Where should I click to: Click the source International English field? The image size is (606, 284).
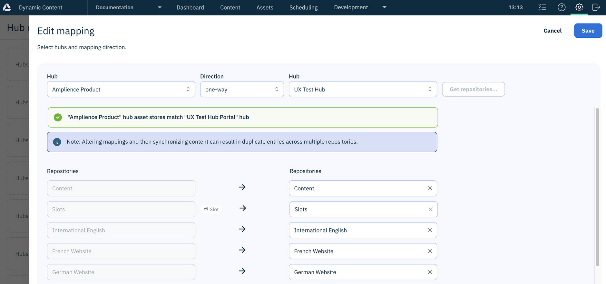[121, 230]
